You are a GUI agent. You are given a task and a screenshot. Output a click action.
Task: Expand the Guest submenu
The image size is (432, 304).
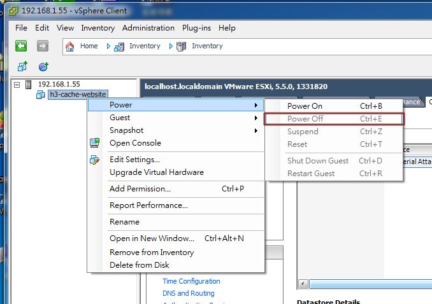256,118
